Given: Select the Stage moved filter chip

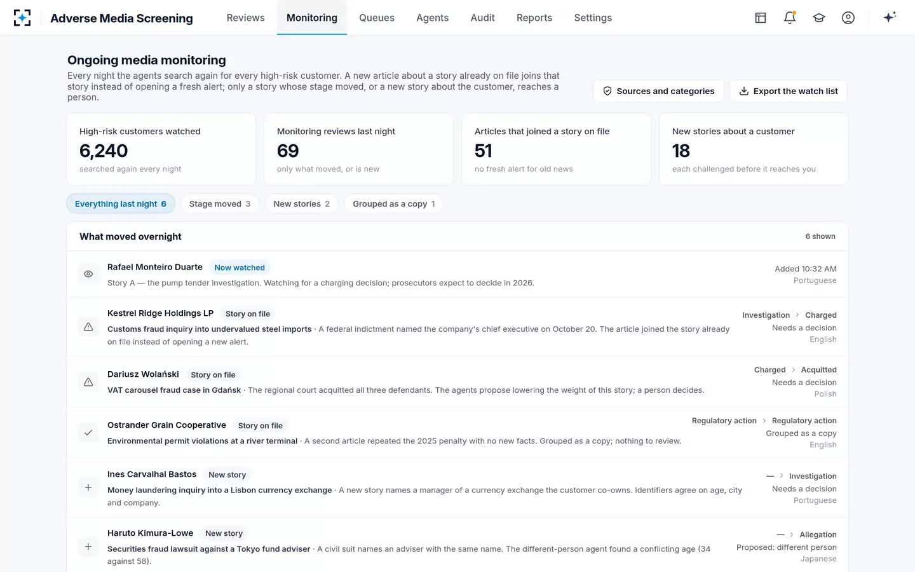Looking at the screenshot, I should click(220, 203).
